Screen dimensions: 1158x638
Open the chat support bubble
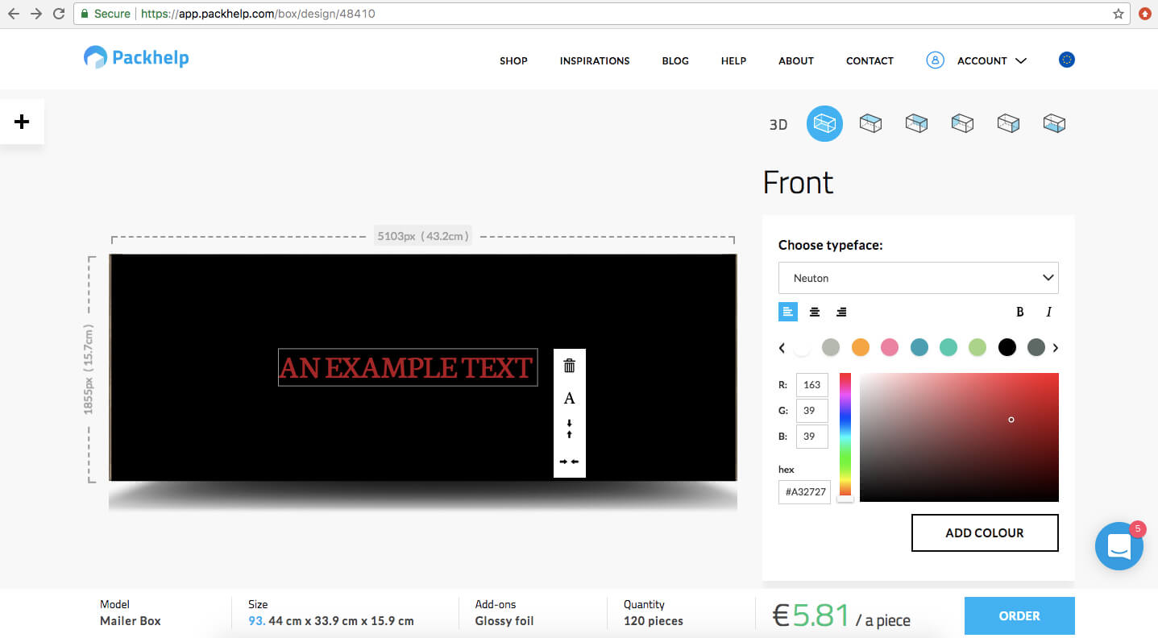click(1119, 546)
